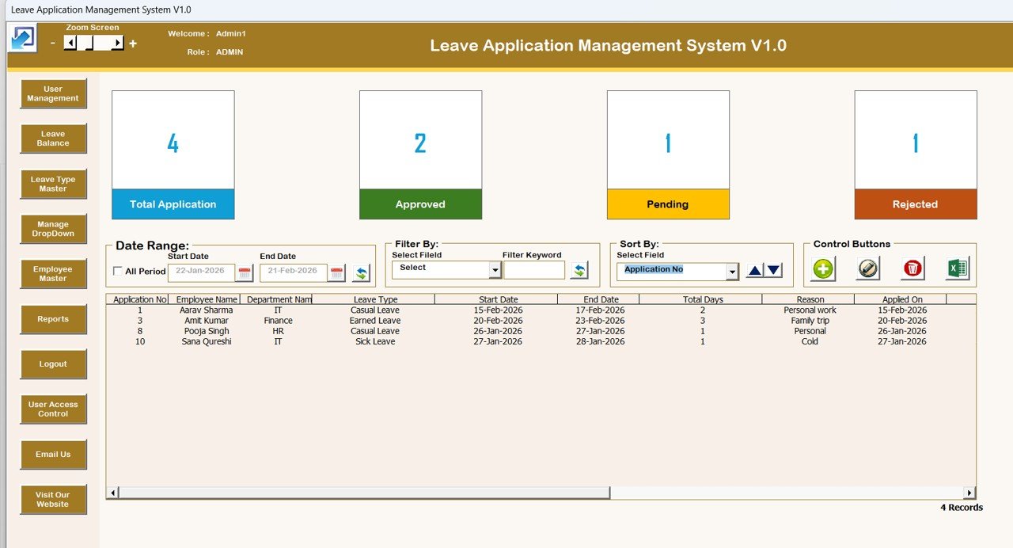Expand the Filter By Select Field dropdown

(495, 270)
